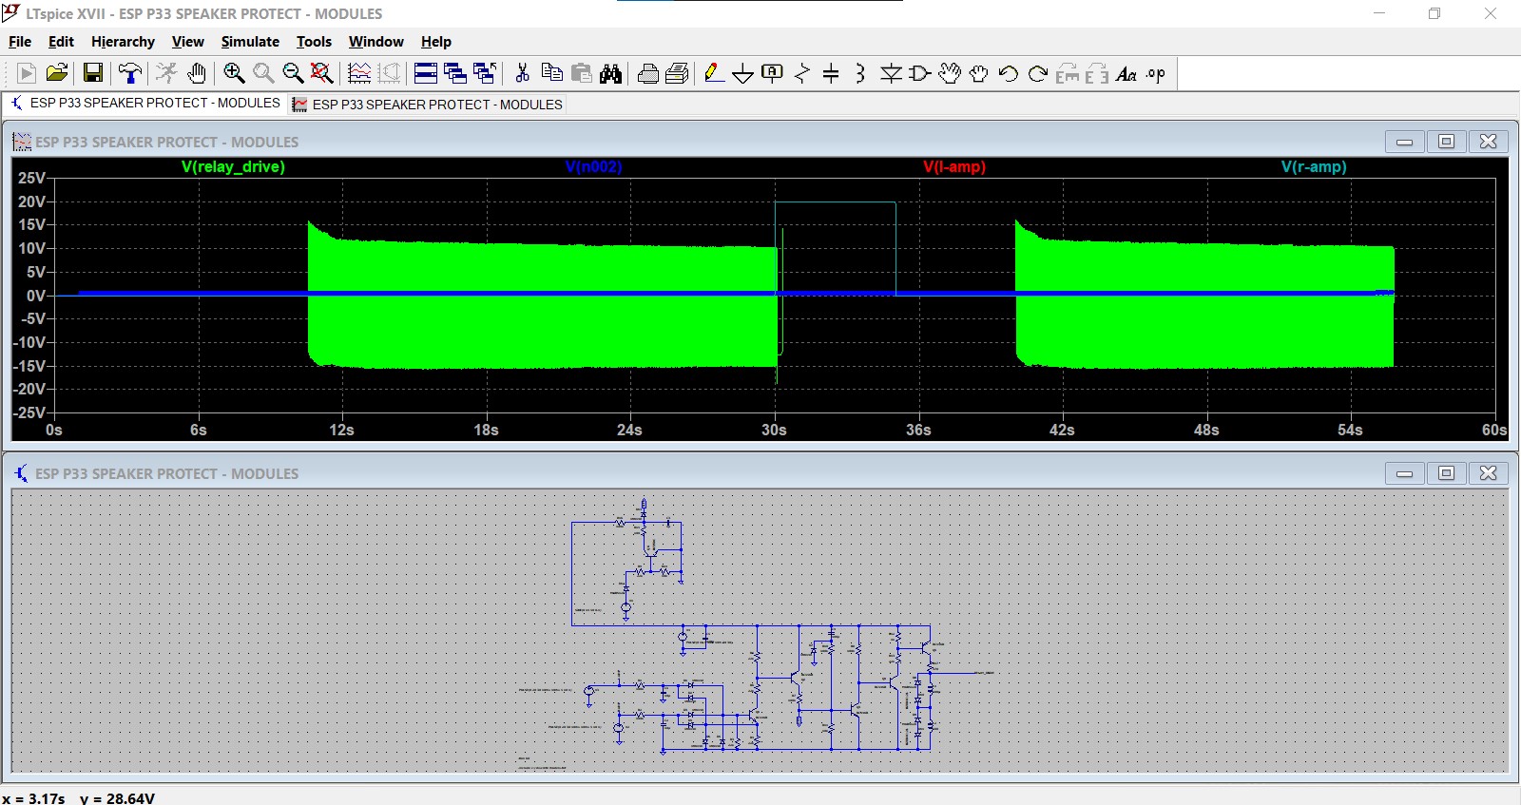Tile windows horizontally with the toolbar icon
The height and width of the screenshot is (805, 1521).
[426, 73]
